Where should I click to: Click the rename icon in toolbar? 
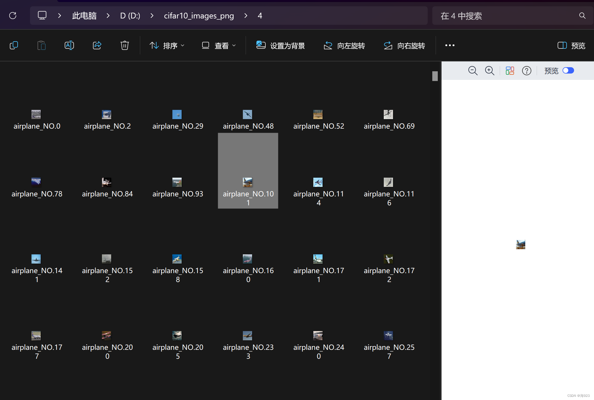click(x=69, y=45)
